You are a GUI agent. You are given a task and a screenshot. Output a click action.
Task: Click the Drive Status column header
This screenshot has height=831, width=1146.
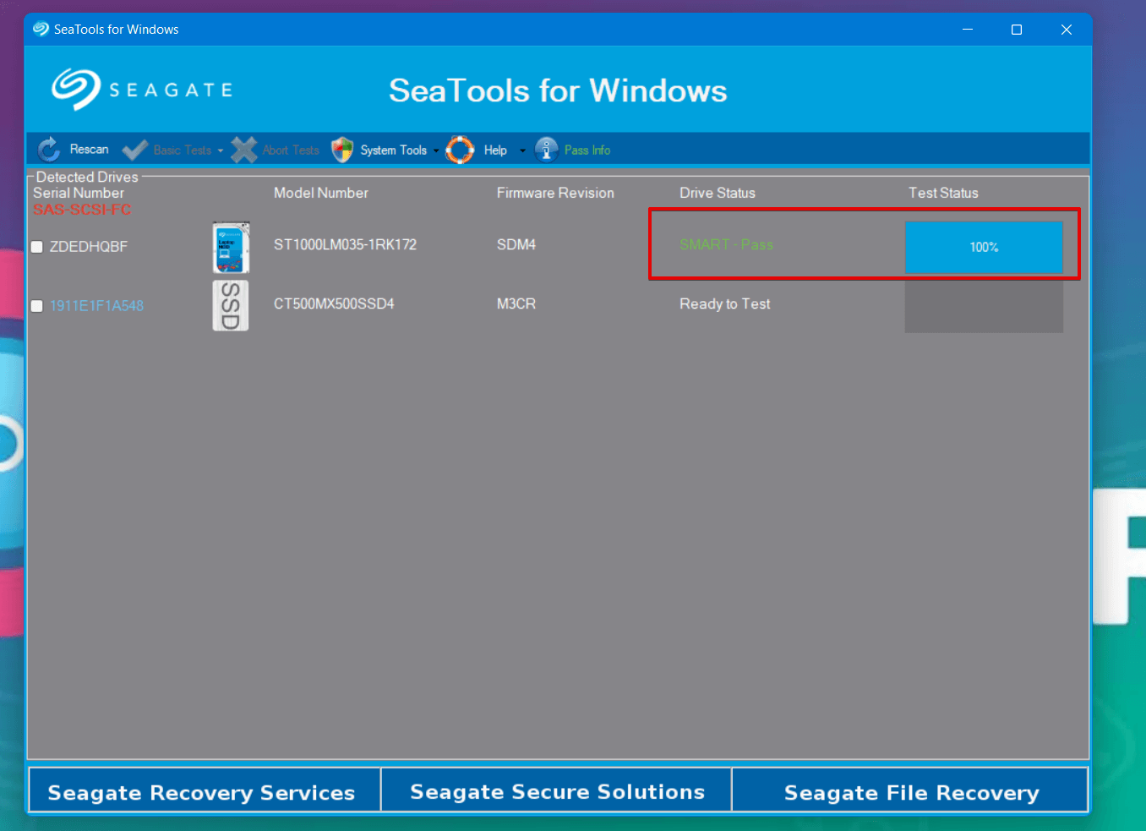pos(718,193)
